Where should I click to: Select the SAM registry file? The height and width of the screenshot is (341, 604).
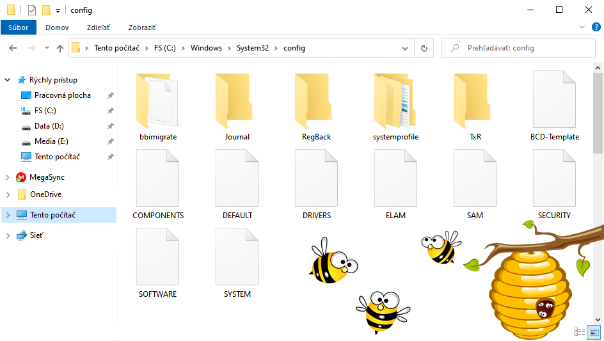475,185
